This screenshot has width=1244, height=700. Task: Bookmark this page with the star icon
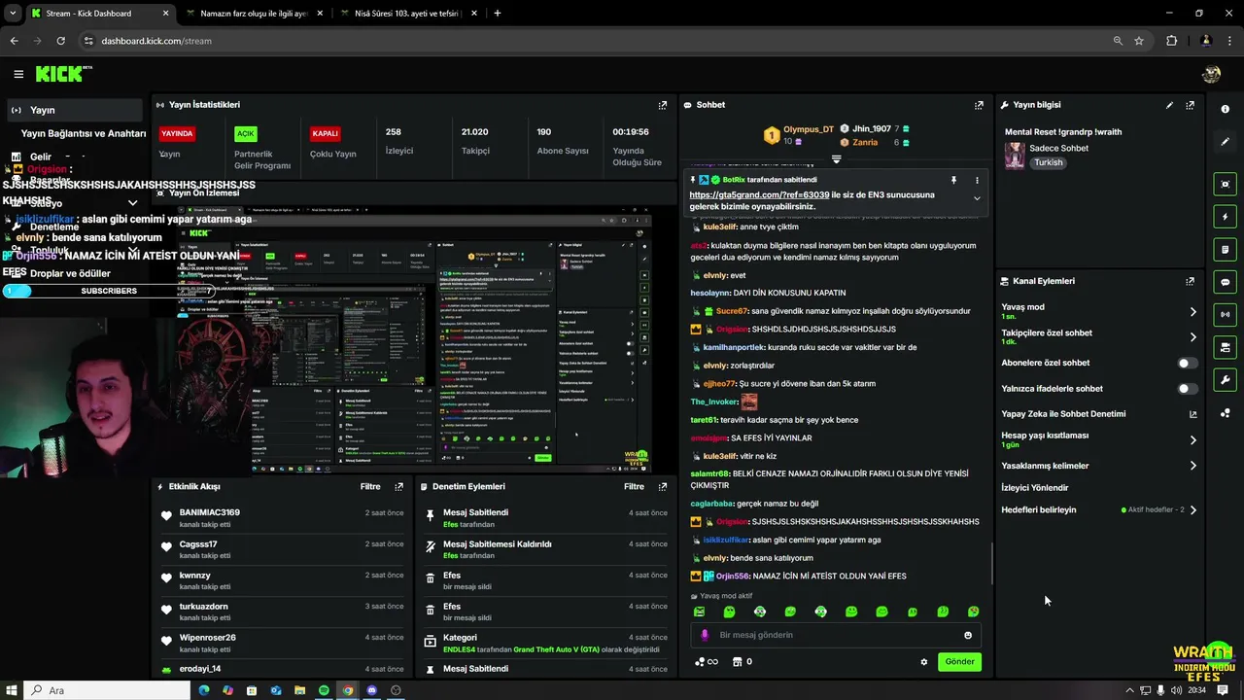1138,41
